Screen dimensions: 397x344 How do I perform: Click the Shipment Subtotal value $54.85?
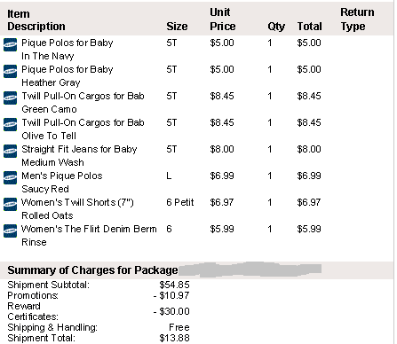[174, 285]
